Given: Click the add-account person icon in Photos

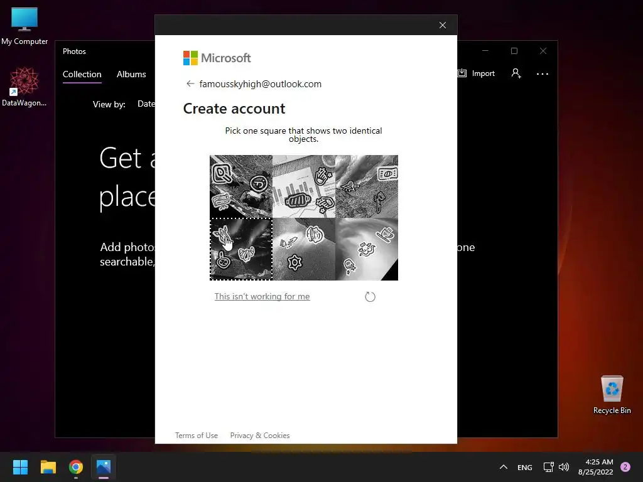Looking at the screenshot, I should (516, 73).
